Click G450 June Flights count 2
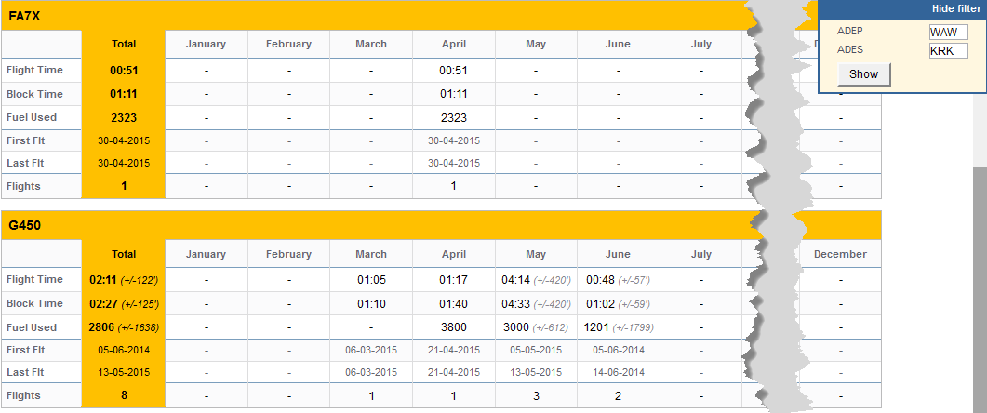987x413 pixels. (618, 395)
